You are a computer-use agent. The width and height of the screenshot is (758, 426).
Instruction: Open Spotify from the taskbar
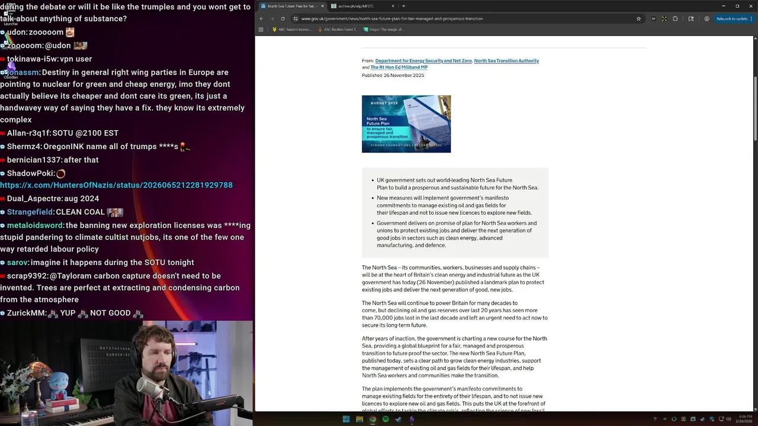click(x=386, y=419)
